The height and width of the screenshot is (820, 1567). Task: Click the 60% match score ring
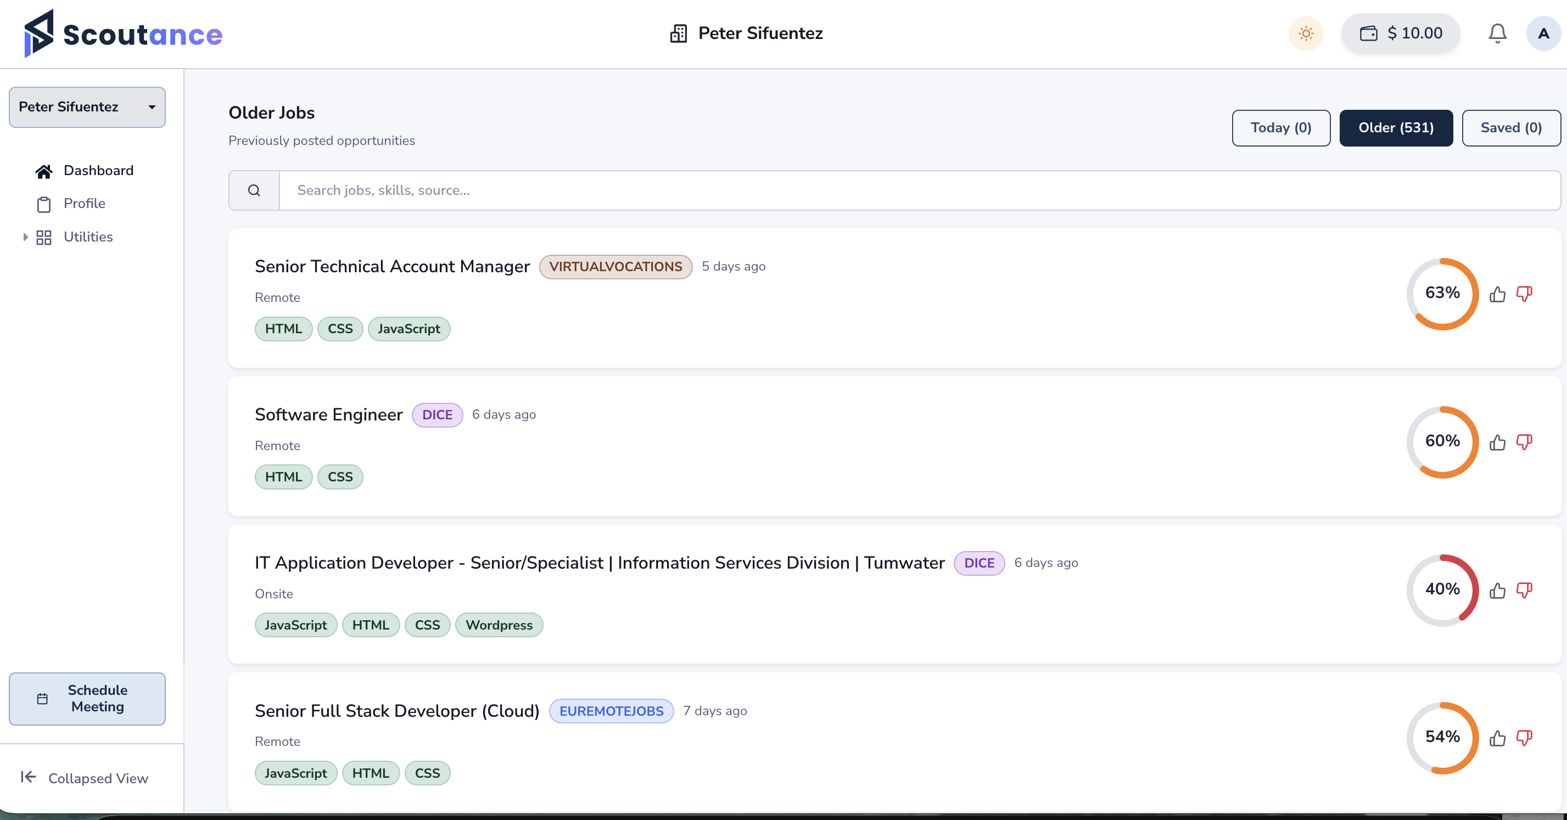pyautogui.click(x=1442, y=441)
